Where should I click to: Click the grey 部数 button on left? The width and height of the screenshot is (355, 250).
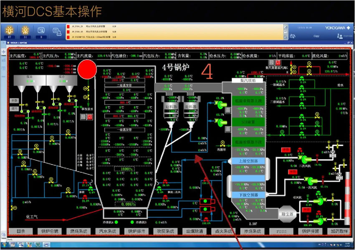(14, 101)
